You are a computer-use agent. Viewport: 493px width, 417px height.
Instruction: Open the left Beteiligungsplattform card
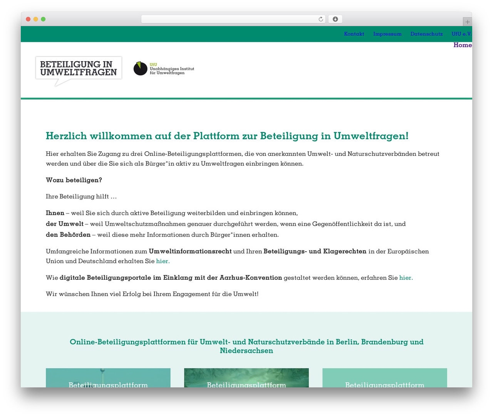[x=108, y=378]
